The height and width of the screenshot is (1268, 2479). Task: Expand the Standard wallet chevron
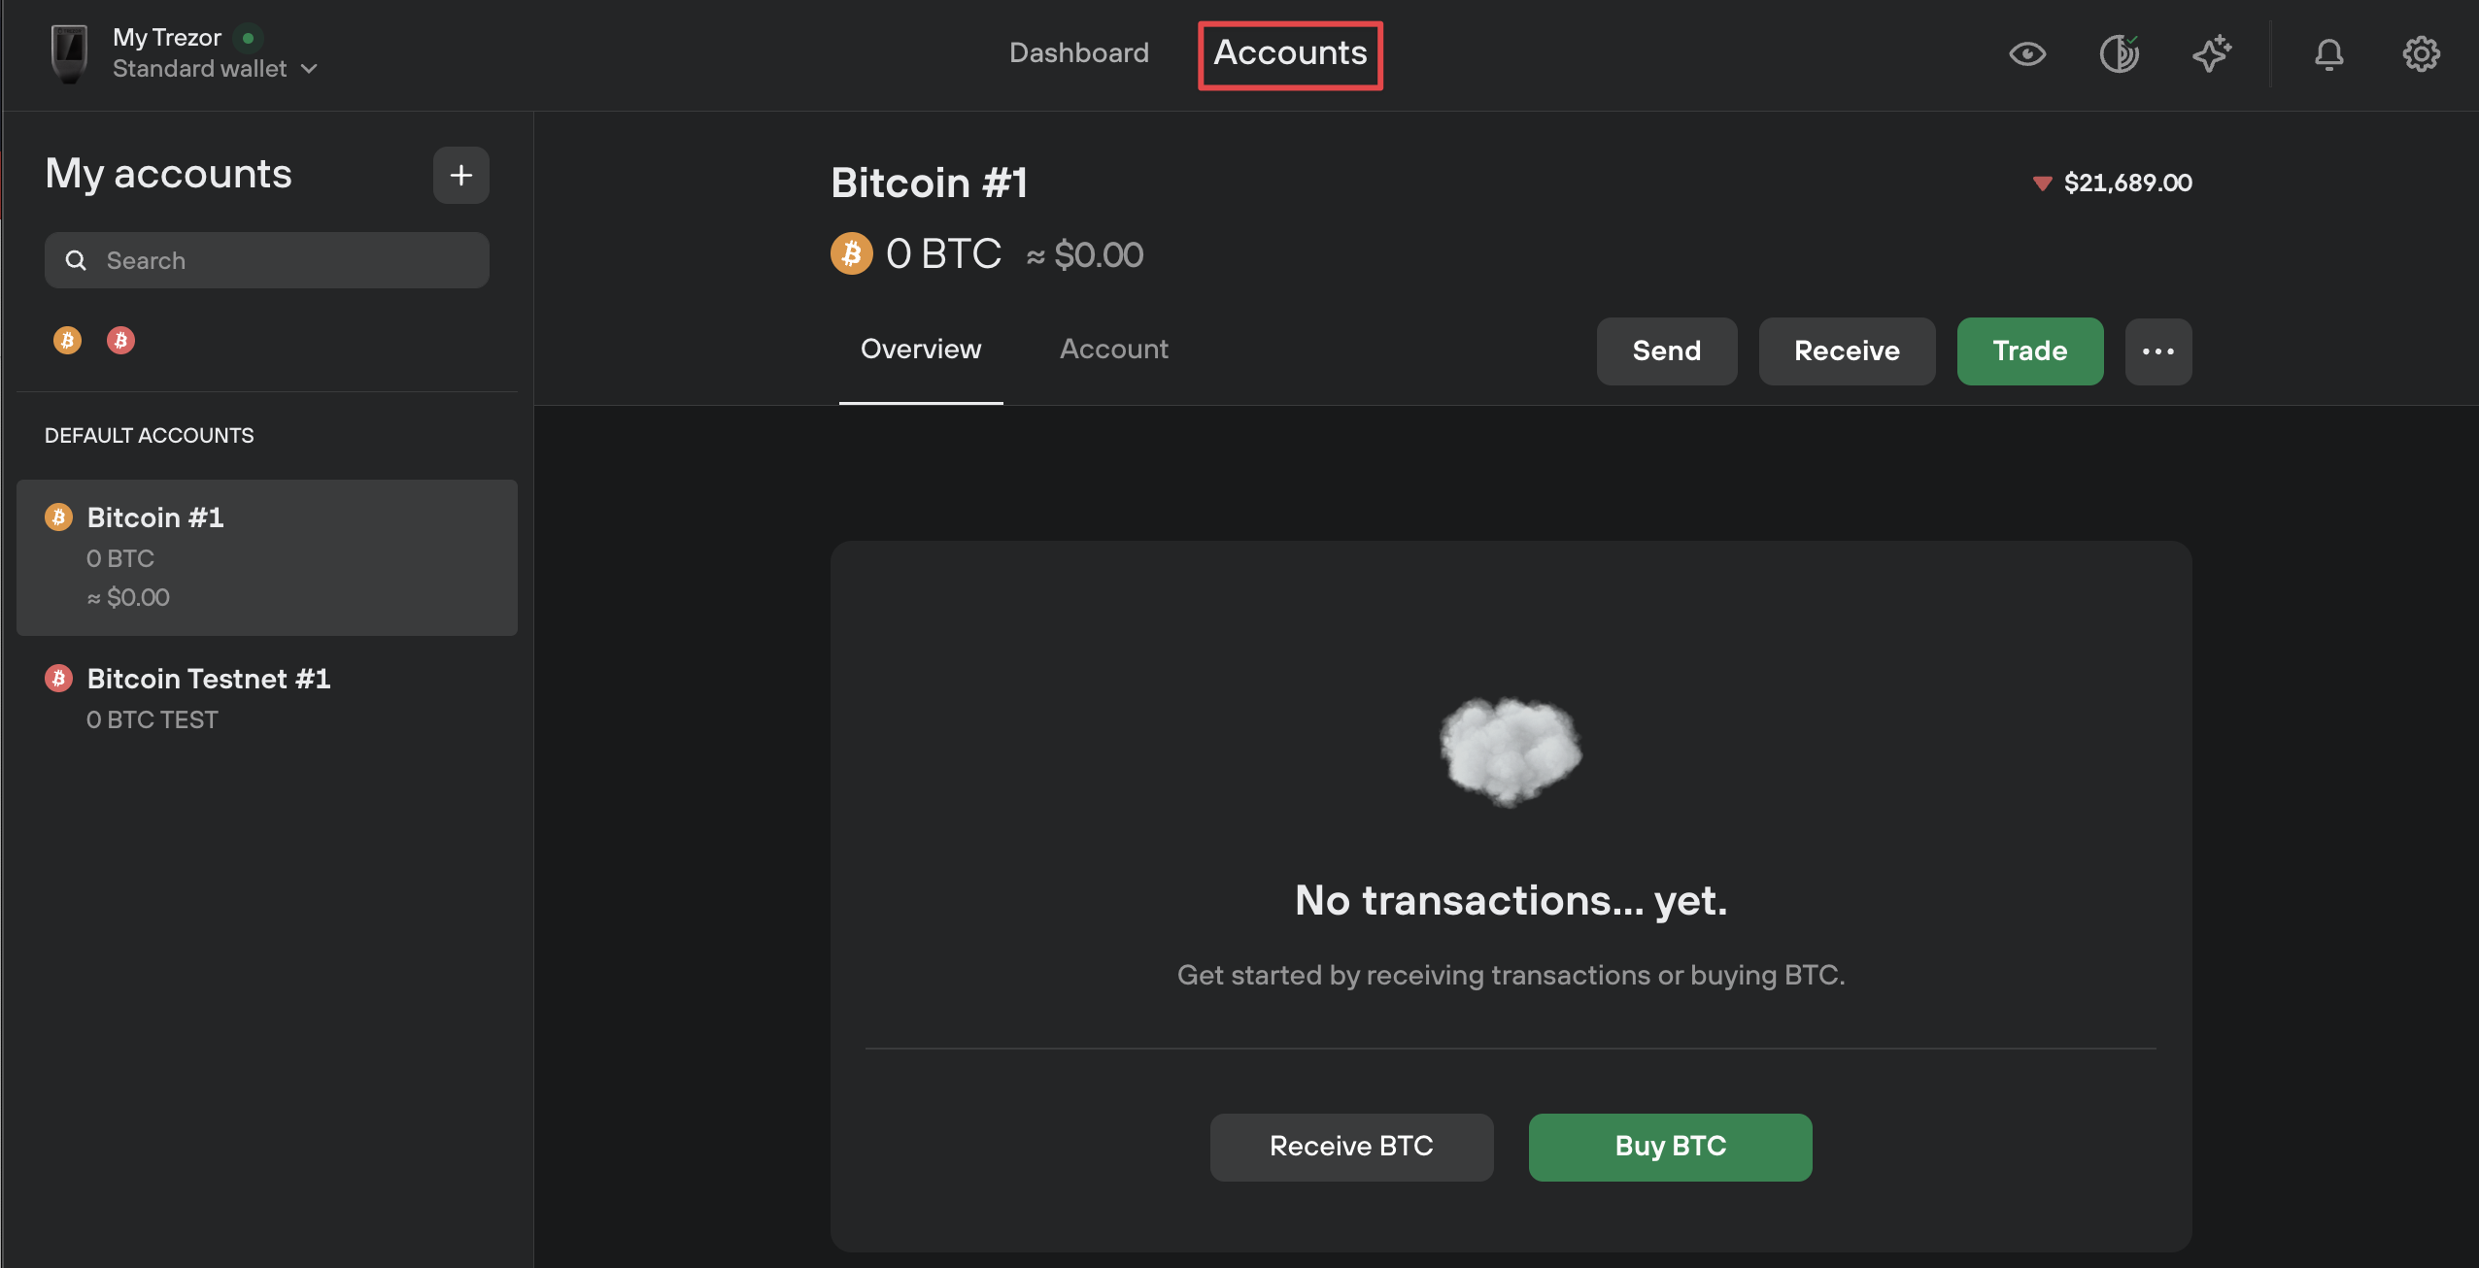(309, 69)
